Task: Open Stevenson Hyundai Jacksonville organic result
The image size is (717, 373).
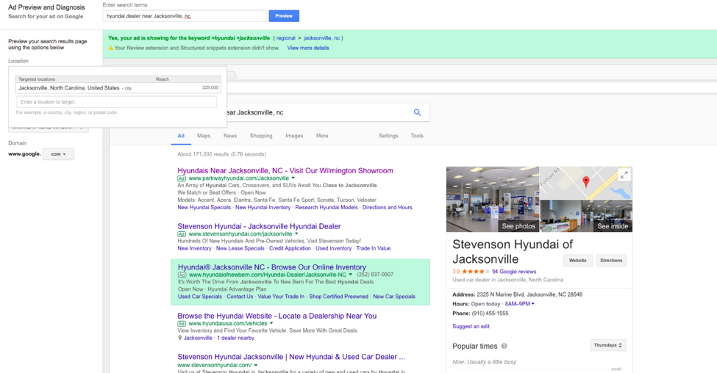Action: 291,357
